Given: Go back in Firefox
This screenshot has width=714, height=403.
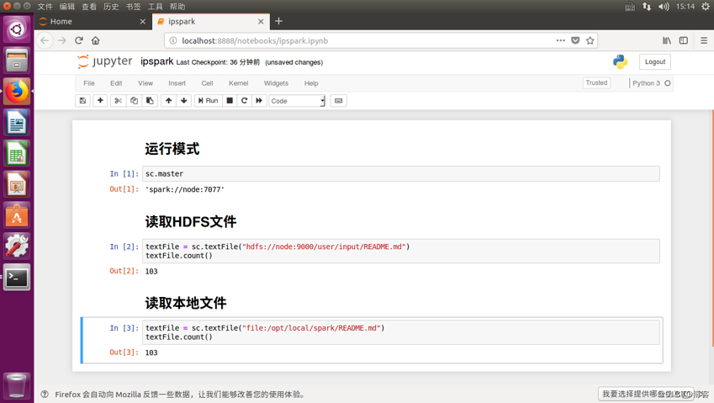Looking at the screenshot, I should pyautogui.click(x=45, y=40).
